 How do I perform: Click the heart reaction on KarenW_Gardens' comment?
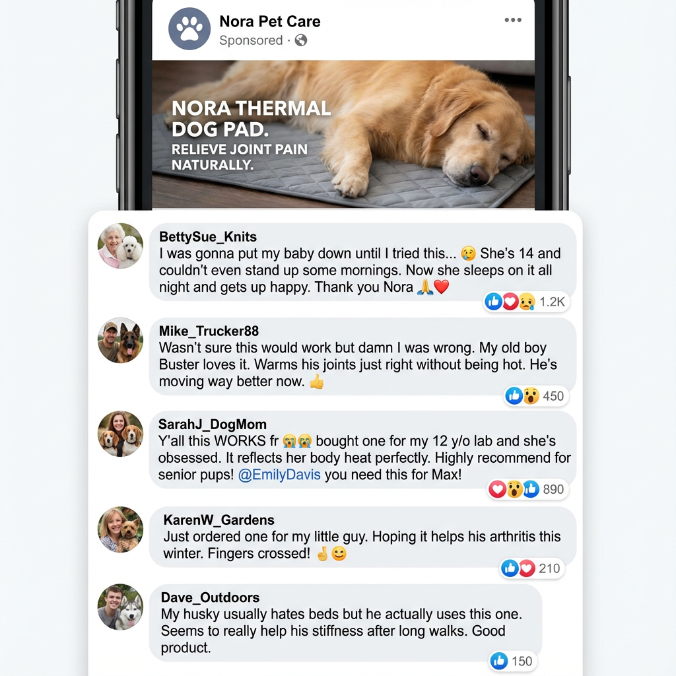tap(527, 568)
